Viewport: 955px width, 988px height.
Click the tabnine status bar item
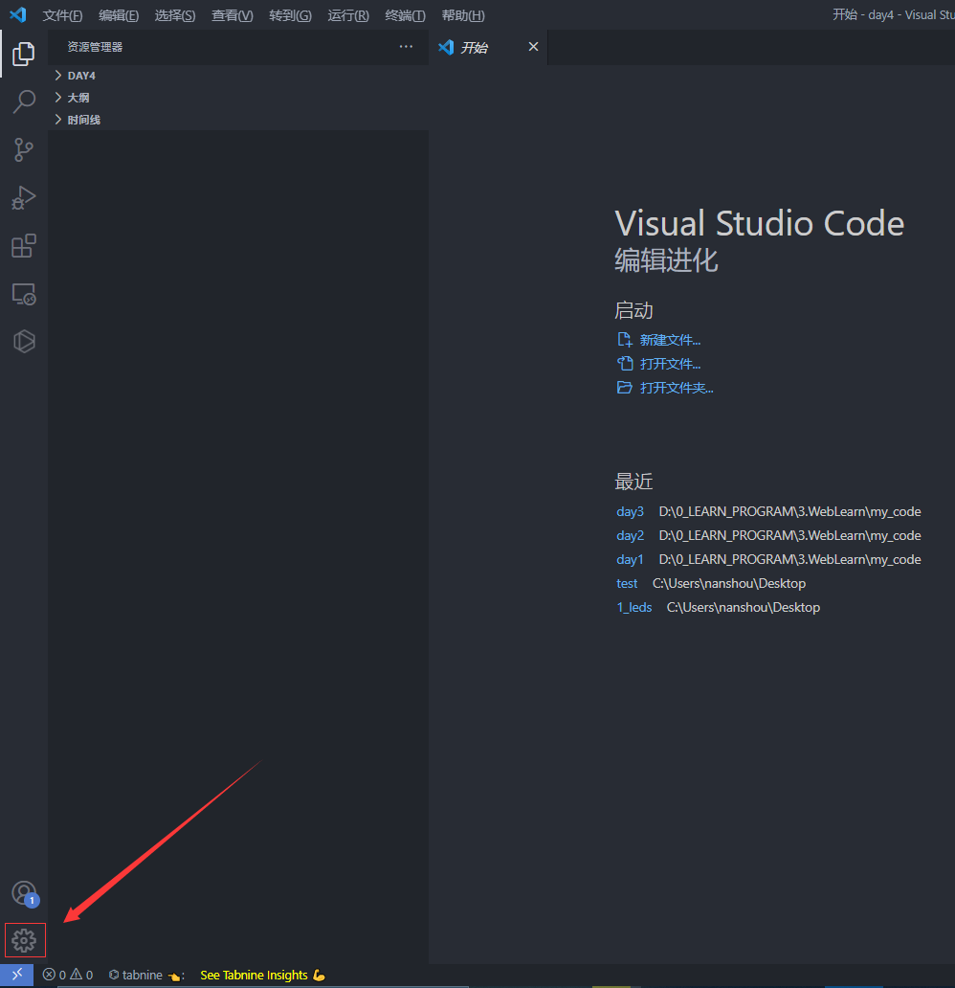click(146, 975)
